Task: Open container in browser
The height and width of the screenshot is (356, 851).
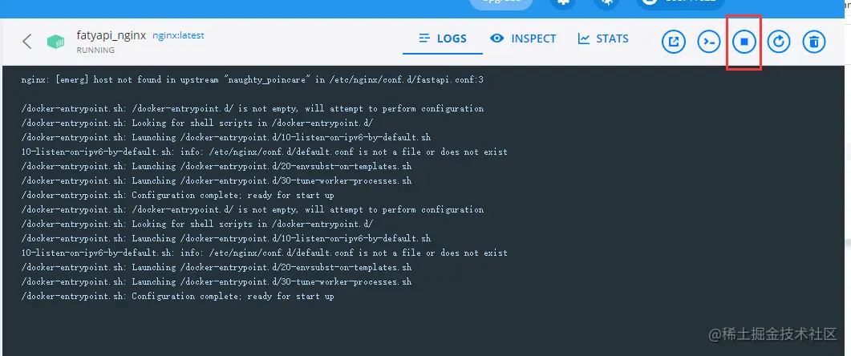Action: [674, 42]
